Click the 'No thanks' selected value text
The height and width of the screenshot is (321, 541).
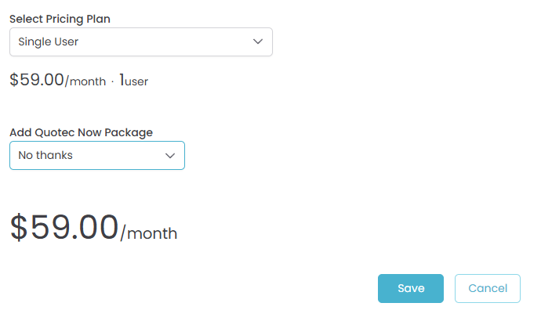coord(45,155)
